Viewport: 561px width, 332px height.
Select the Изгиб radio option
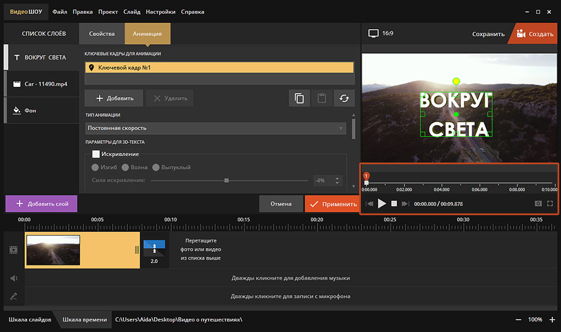95,167
